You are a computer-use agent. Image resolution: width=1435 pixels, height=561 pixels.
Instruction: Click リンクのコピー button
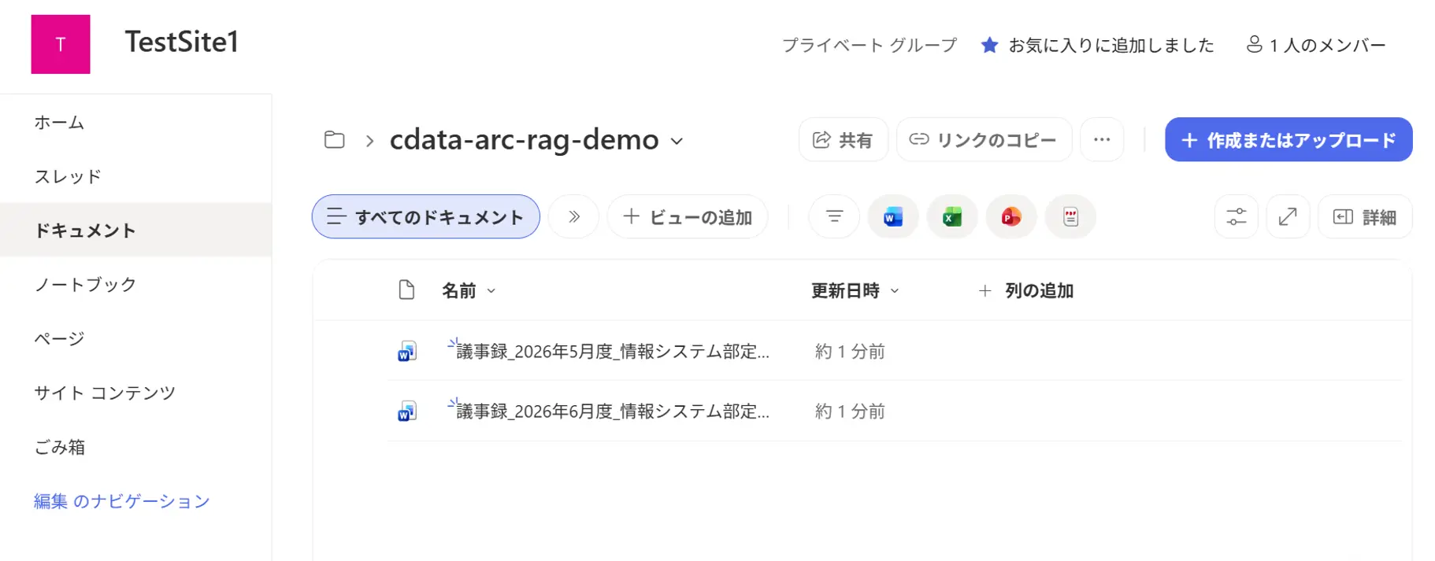tap(984, 139)
